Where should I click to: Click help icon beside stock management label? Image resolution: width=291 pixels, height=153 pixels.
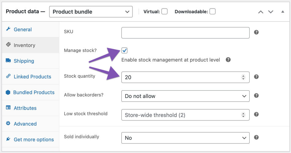point(228,60)
